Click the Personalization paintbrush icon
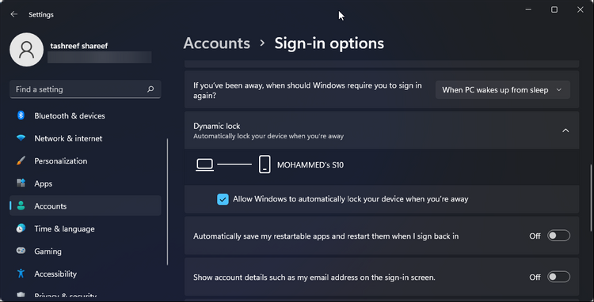 point(21,161)
